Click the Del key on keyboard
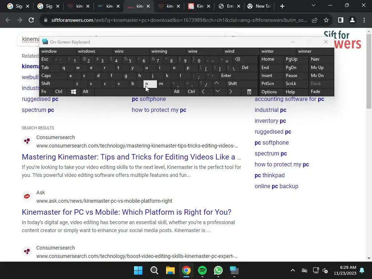The image size is (372, 279). coord(249,67)
